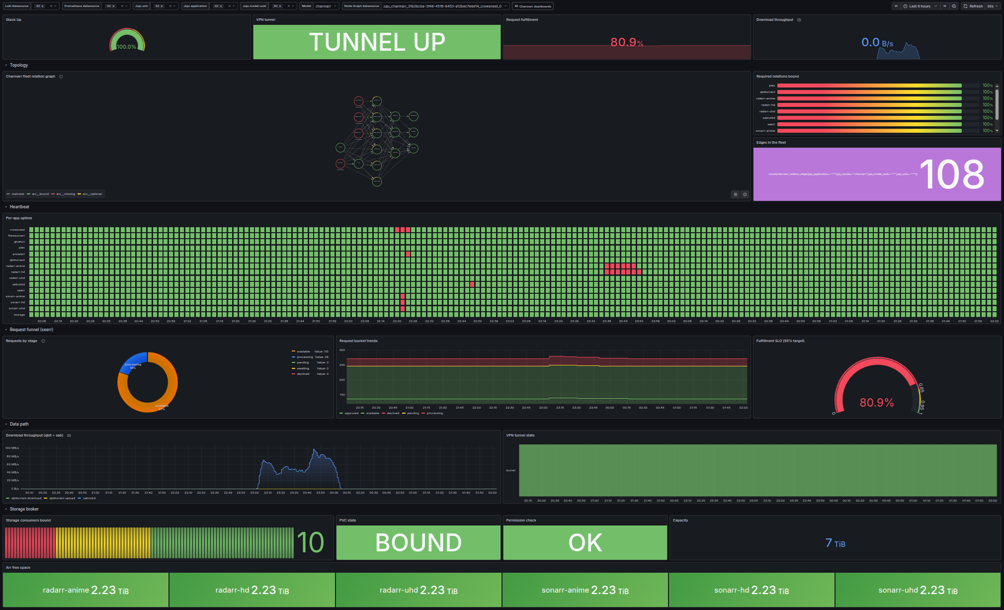Click the 108 edges in the fleet stat

[877, 174]
